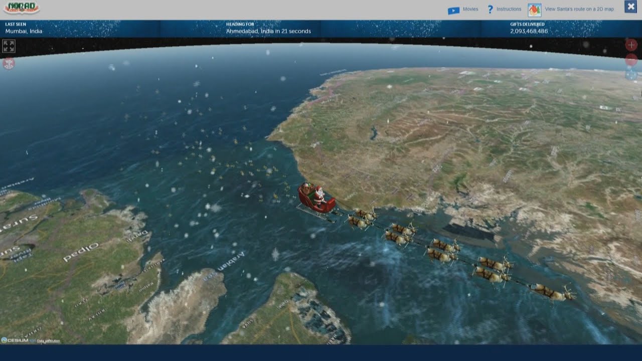
Task: Click the house thumbnail for 2D map
Action: [x=534, y=10]
